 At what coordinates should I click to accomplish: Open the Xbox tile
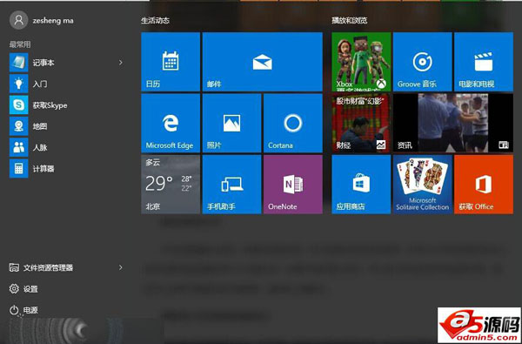(361, 62)
